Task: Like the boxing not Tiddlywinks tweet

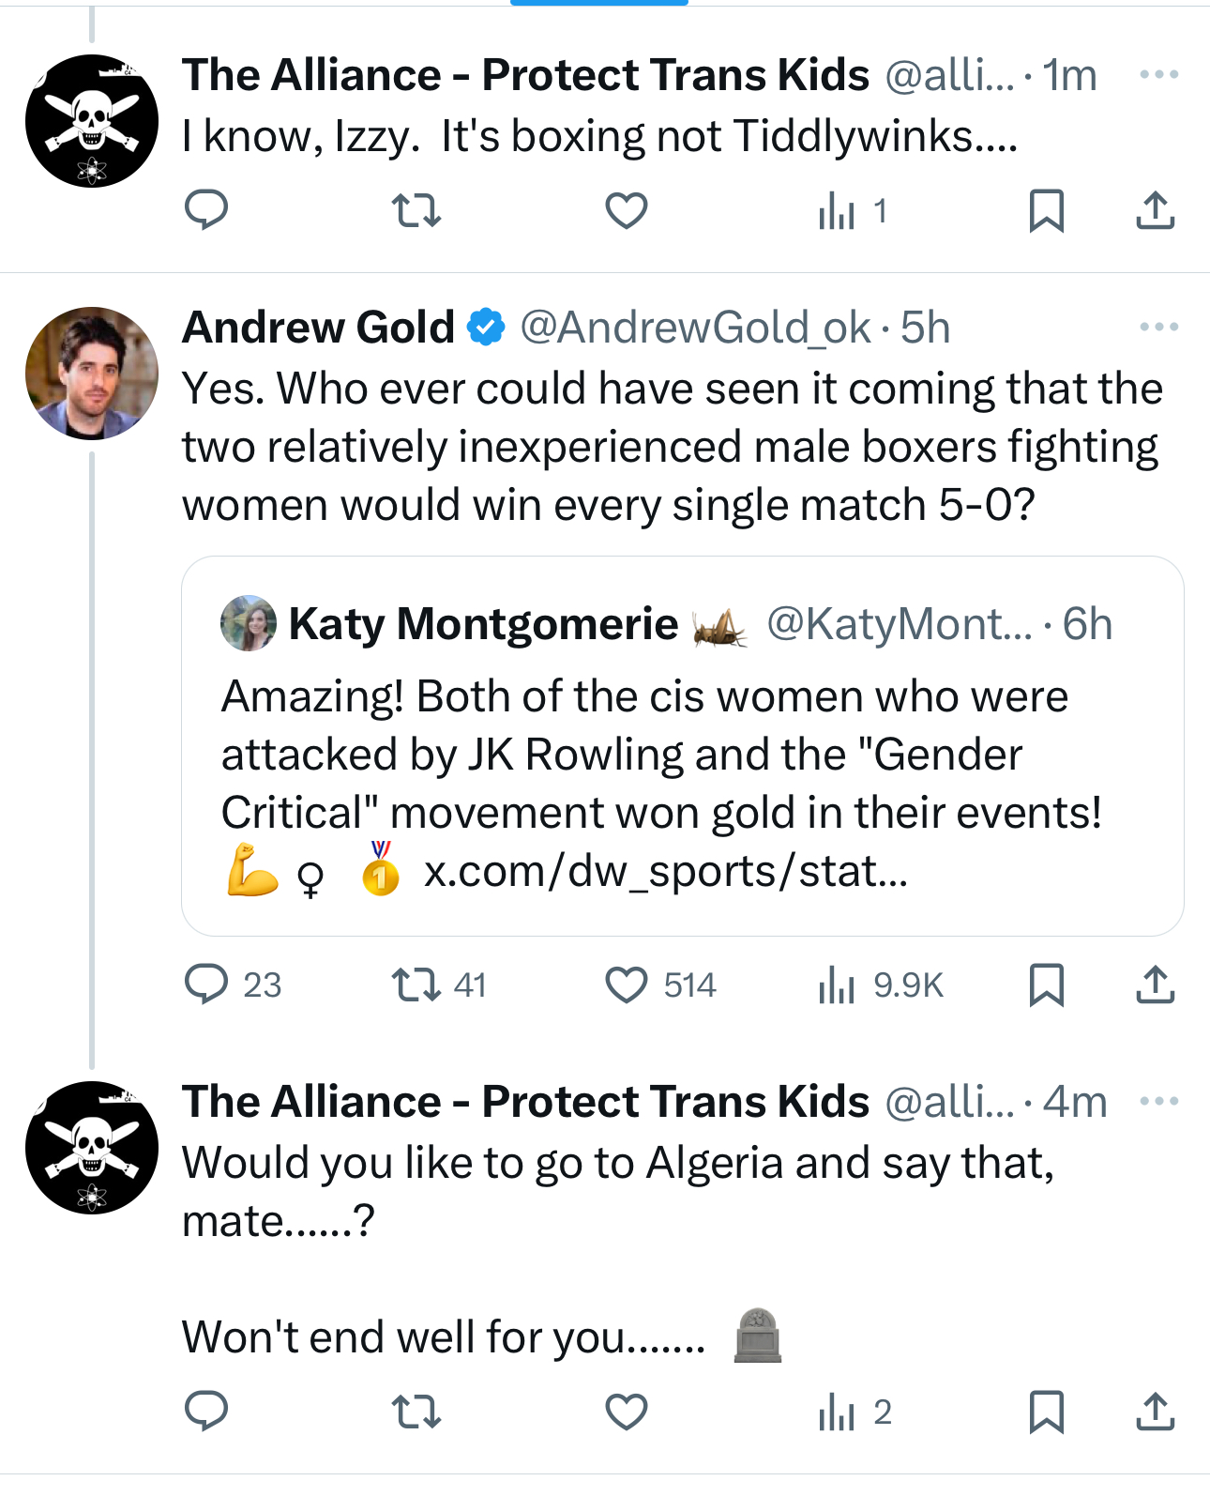Action: 627,210
